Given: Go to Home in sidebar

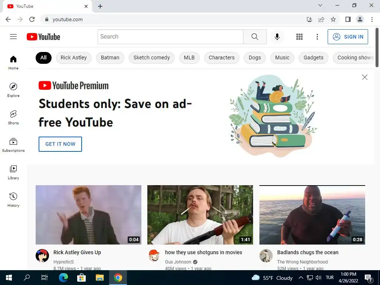Looking at the screenshot, I should pos(13,62).
